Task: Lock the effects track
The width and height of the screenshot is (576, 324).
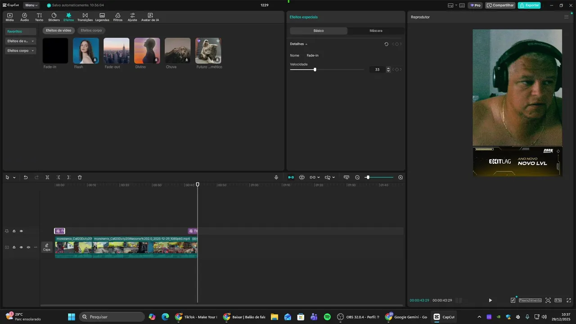Action: tap(14, 231)
